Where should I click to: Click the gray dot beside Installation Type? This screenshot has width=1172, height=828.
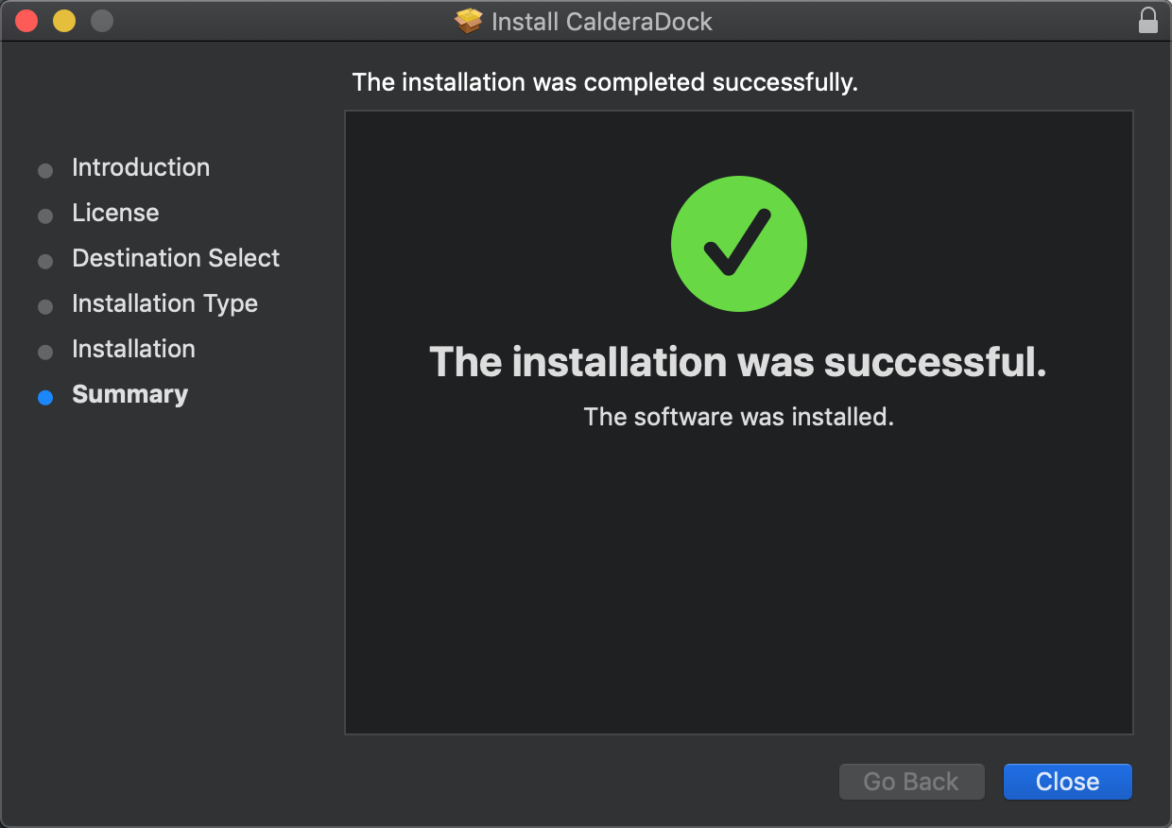pyautogui.click(x=44, y=306)
